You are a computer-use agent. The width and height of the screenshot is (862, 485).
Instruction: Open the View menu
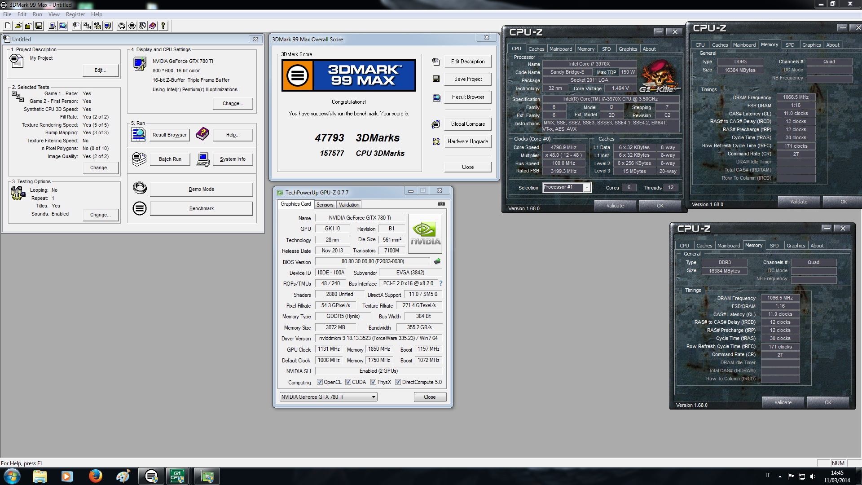coord(54,14)
